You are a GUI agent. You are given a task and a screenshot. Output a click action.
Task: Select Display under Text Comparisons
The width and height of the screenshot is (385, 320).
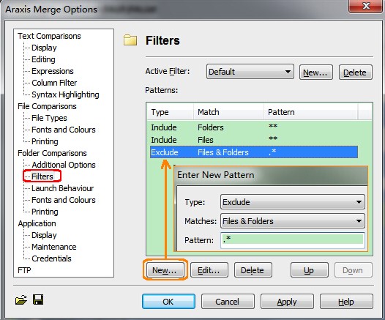[x=44, y=48]
